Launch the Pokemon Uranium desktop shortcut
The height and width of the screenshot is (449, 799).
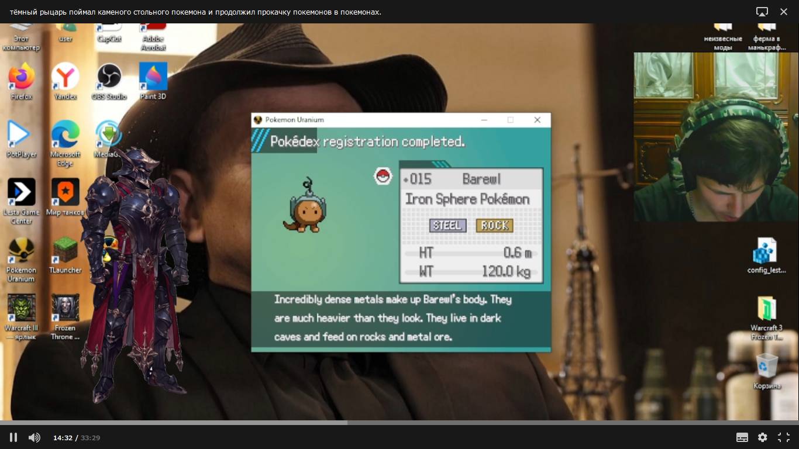coord(22,260)
